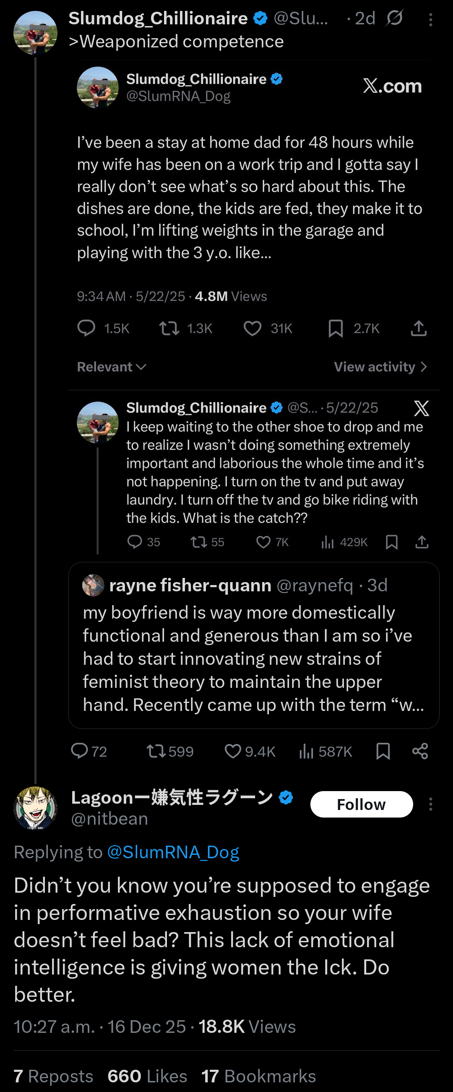View analytics for the 587K views post
Viewport: 453px width, 1092px height.
[x=306, y=751]
